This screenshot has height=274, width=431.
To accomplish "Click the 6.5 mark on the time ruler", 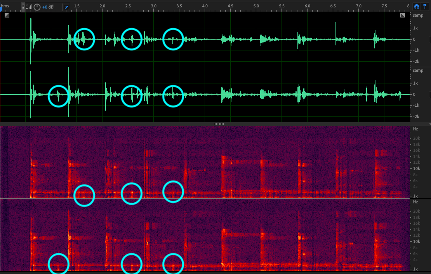I will click(333, 6).
